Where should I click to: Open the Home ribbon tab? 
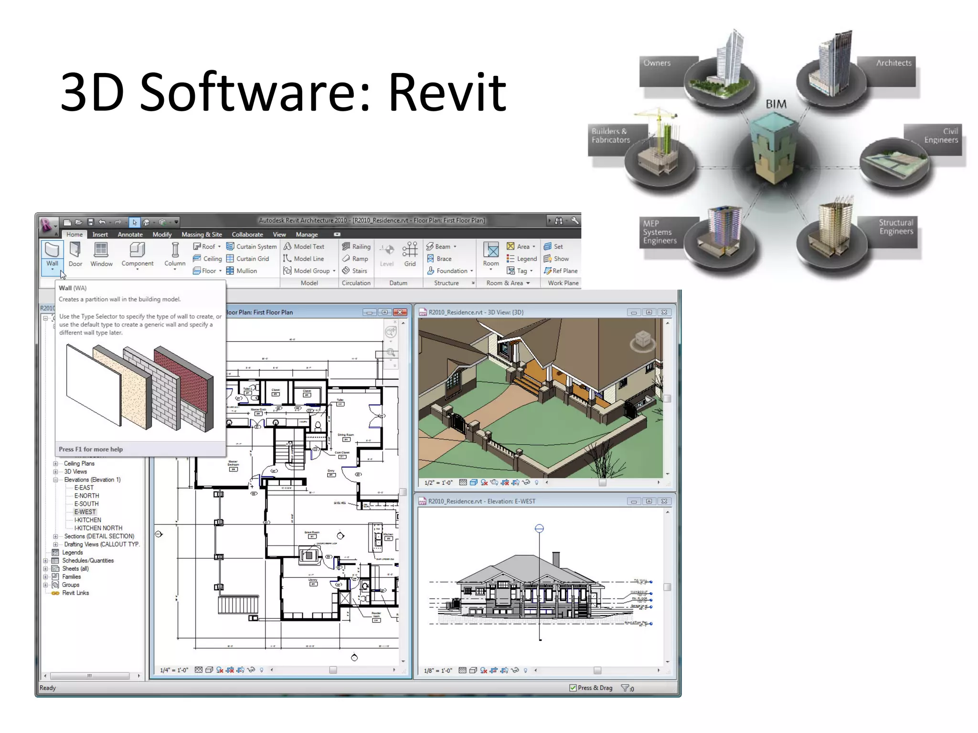point(74,234)
